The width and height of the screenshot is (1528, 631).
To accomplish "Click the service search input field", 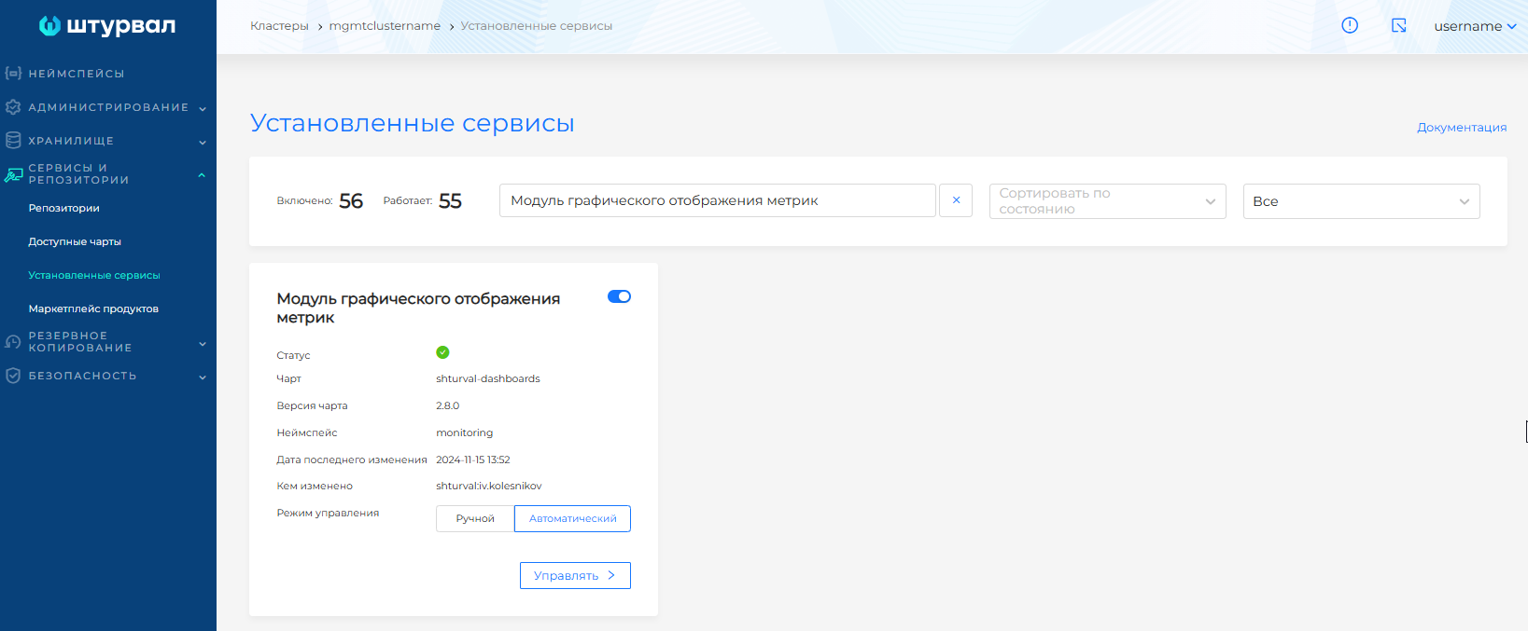I will (717, 200).
